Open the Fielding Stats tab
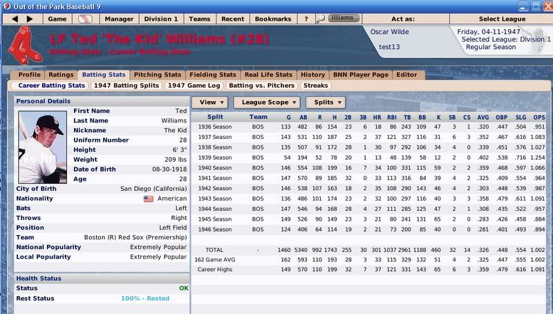553x314 pixels. coord(213,75)
